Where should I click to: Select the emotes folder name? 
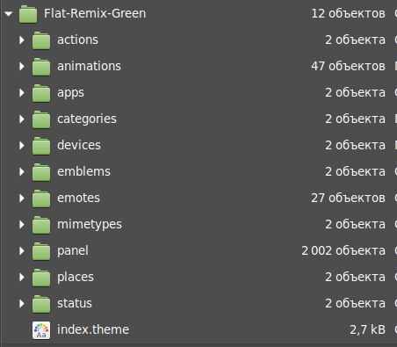tap(78, 198)
